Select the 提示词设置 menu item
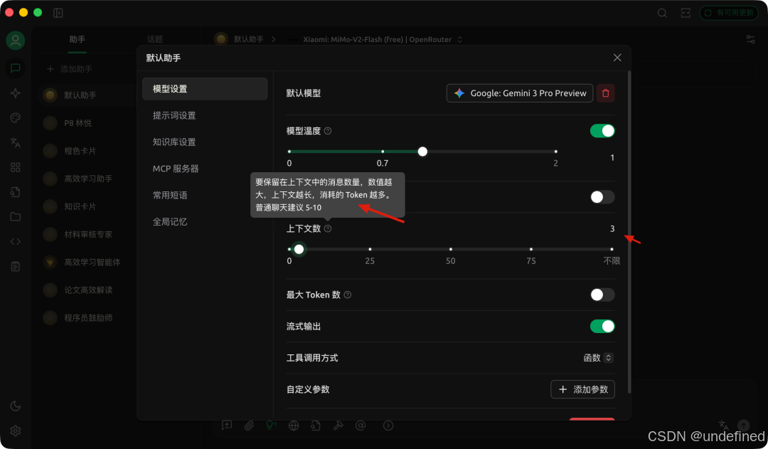Image resolution: width=768 pixels, height=449 pixels. [x=205, y=115]
